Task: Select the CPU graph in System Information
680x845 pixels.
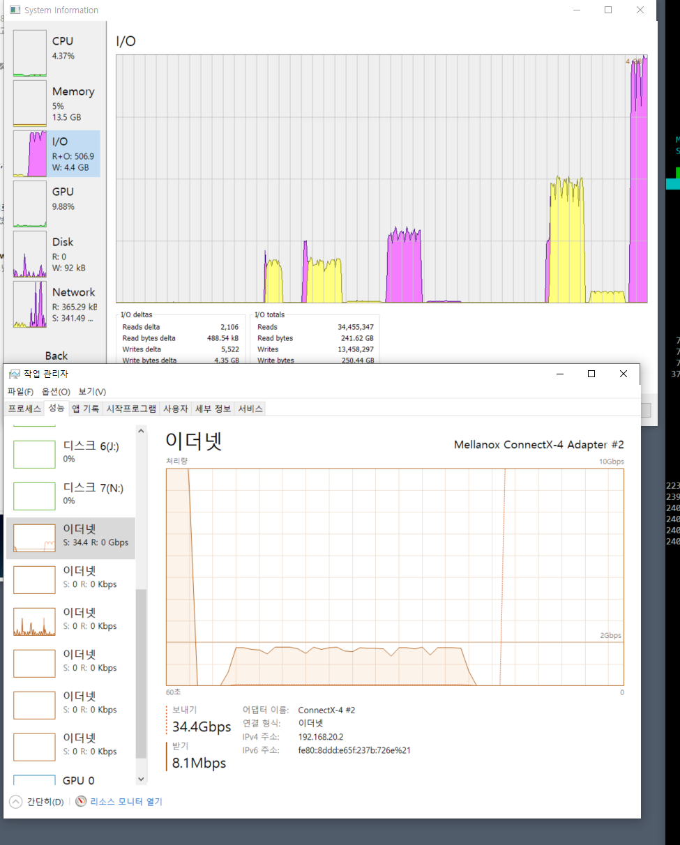Action: point(29,53)
